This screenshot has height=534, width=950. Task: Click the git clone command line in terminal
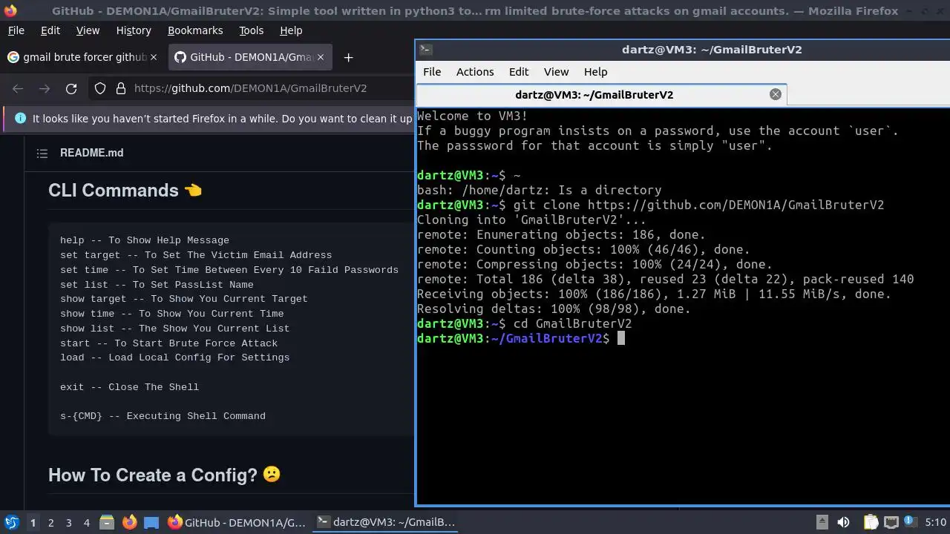click(650, 205)
